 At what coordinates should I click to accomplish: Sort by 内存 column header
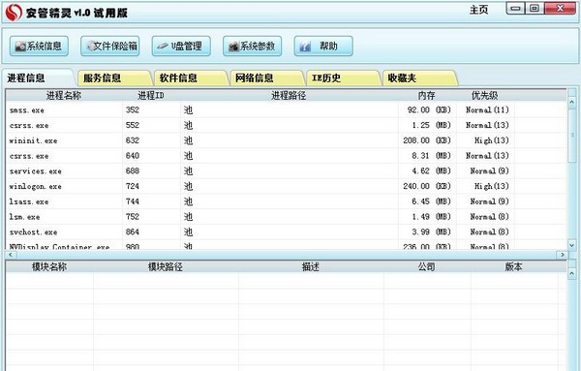(427, 95)
